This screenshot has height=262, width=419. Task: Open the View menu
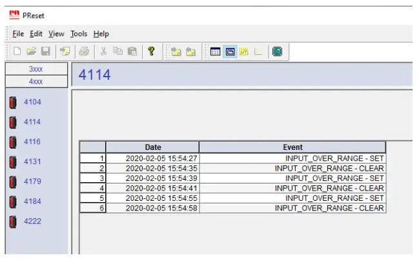click(x=56, y=34)
